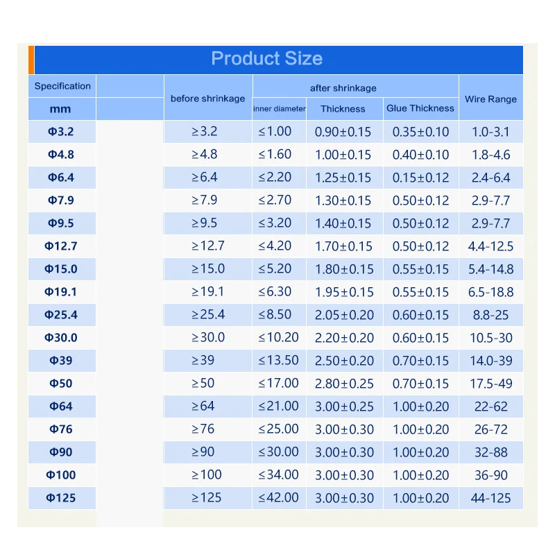Image resolution: width=555 pixels, height=555 pixels.
Task: Click the Glue Thickness column header
Action: click(420, 109)
